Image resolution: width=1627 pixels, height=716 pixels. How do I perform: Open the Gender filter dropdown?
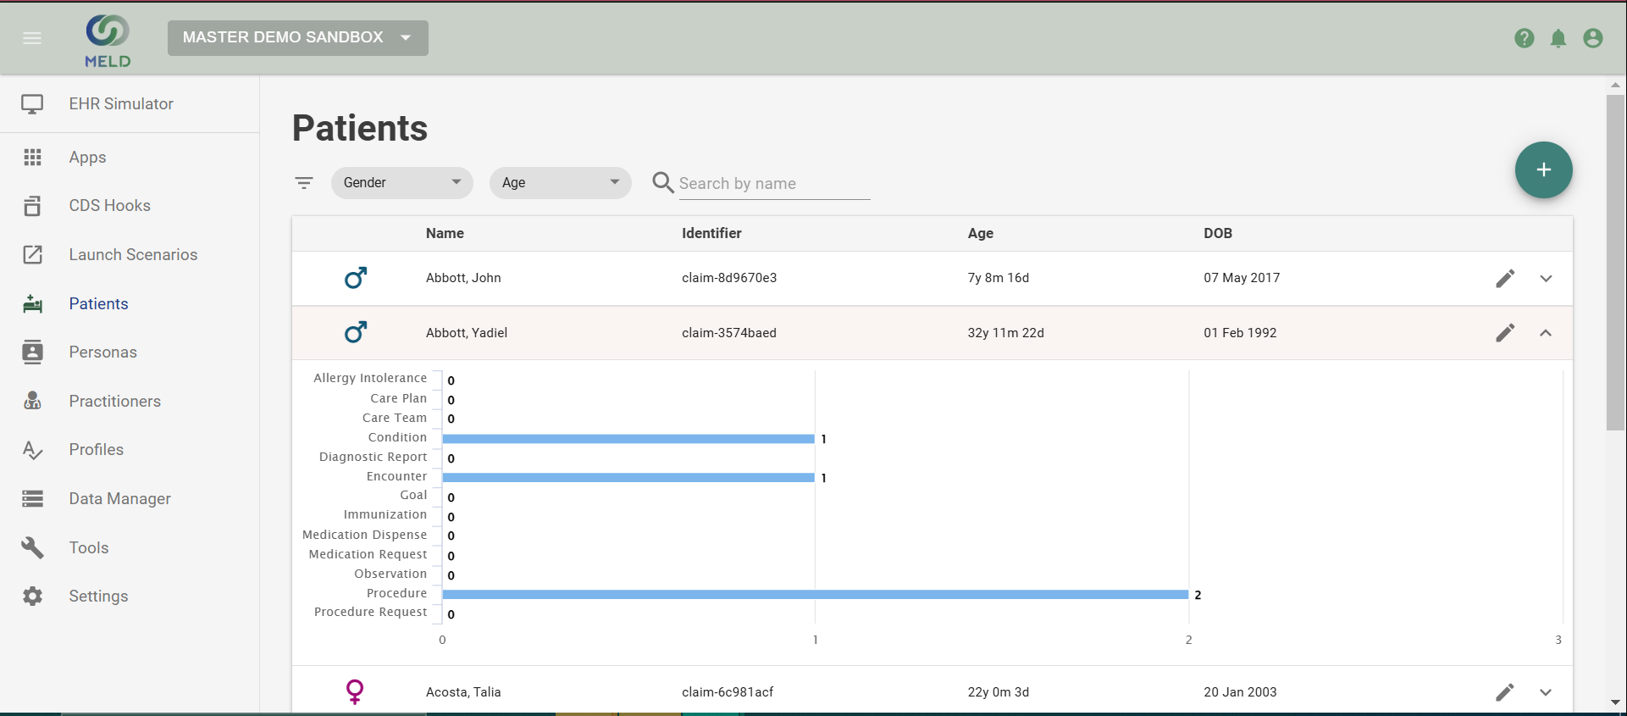(x=401, y=183)
